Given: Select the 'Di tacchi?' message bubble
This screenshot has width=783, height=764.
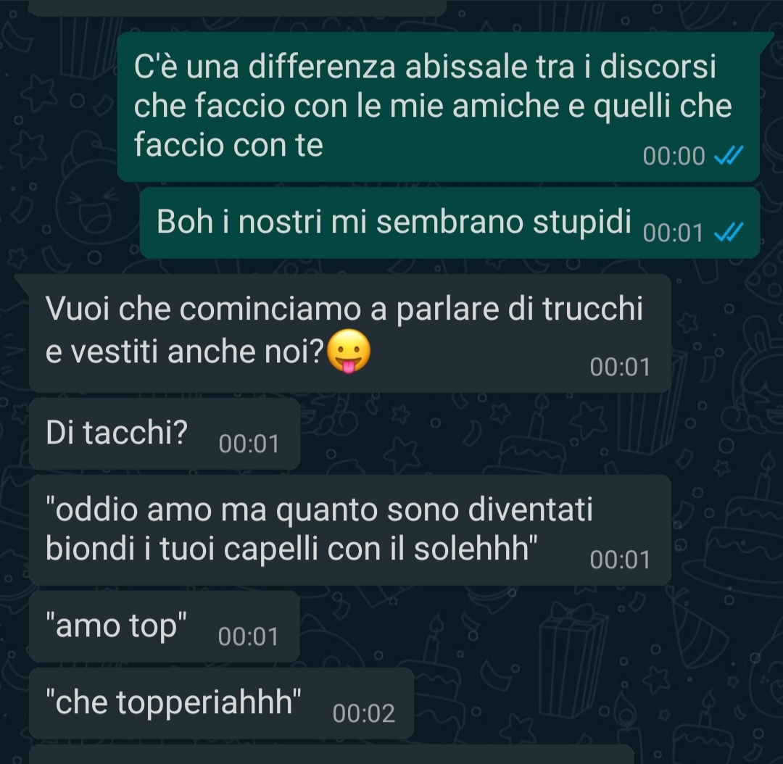Looking at the screenshot, I should (165, 433).
